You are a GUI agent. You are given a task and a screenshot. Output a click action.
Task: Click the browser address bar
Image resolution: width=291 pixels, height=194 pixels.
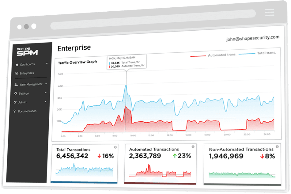153,19
